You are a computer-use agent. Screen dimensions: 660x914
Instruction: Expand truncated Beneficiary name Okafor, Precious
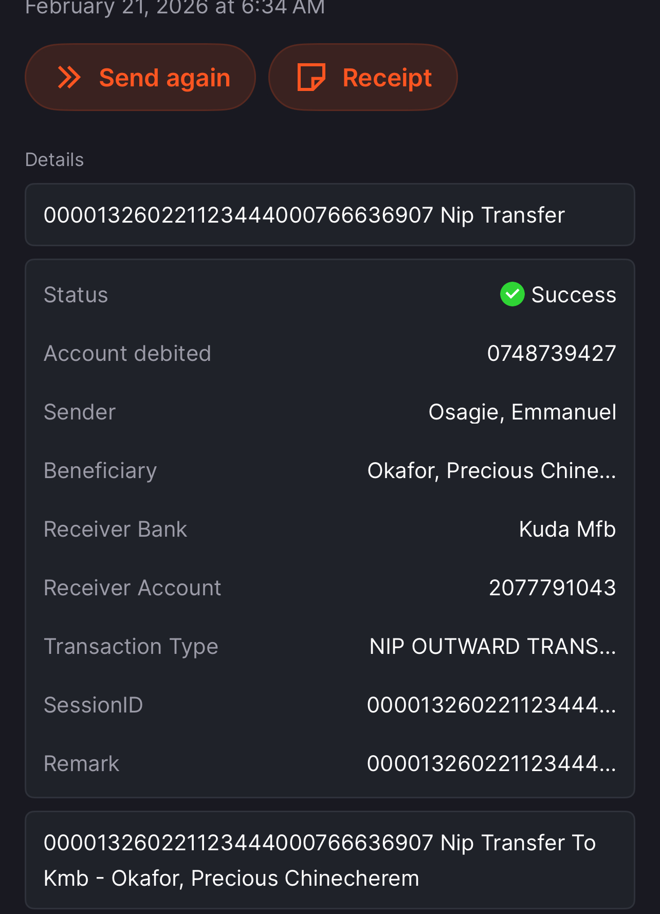click(491, 471)
